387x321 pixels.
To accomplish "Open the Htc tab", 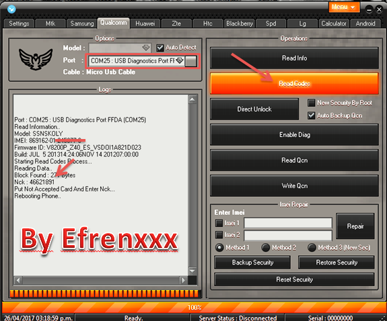I will pos(207,24).
